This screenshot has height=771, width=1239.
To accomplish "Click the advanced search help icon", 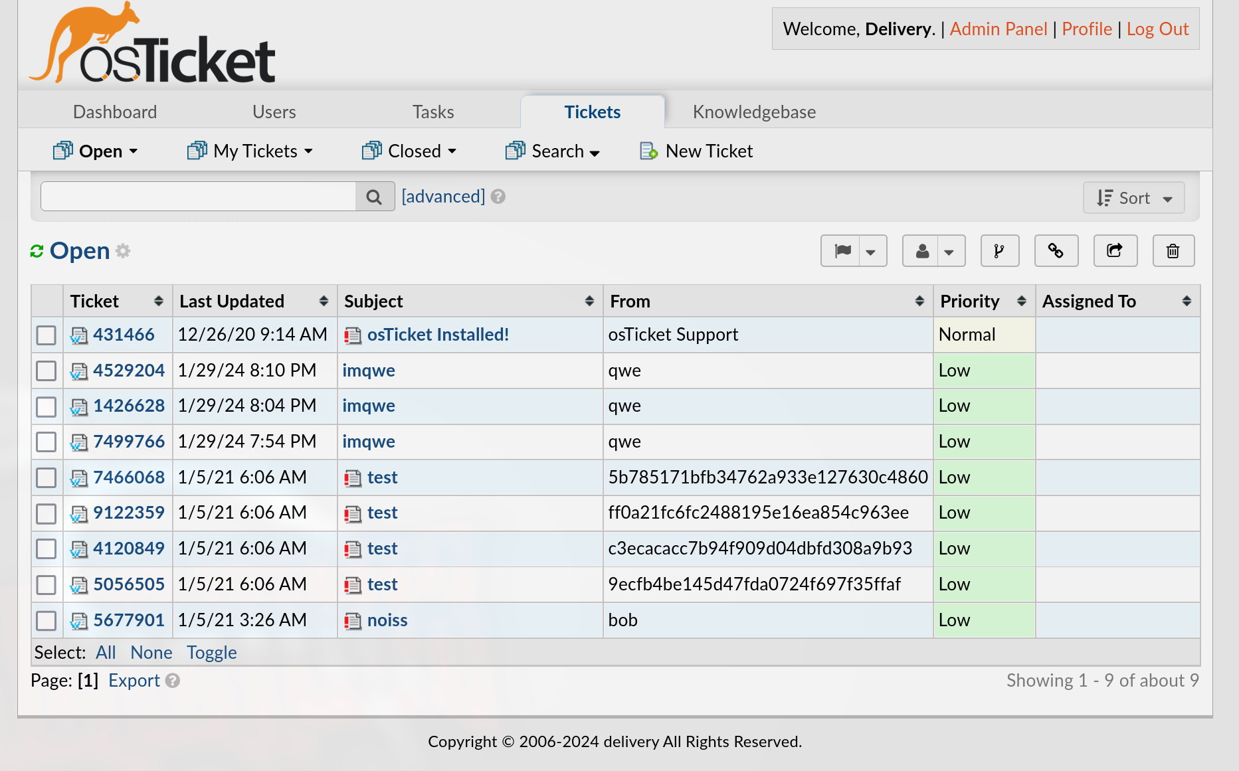I will click(498, 197).
